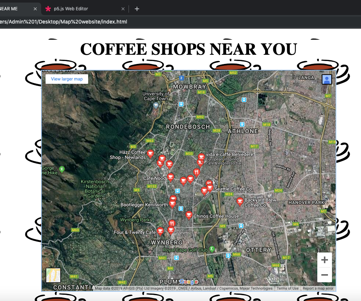
Task: Select the green hiking trail pin near the Gorge
Action: (x=61, y=169)
